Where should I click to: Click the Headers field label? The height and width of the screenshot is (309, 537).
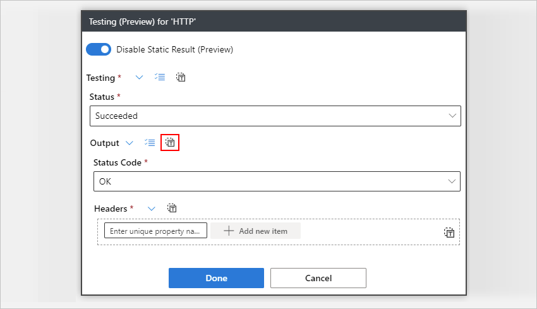tap(111, 208)
